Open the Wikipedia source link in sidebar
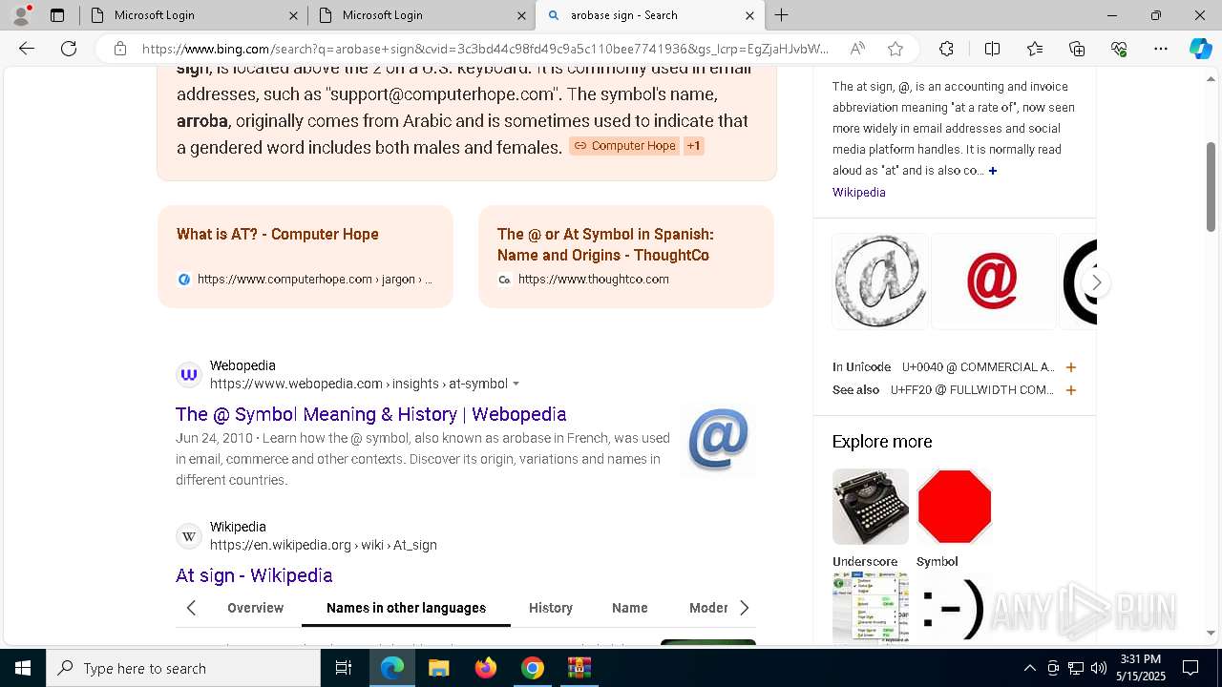The width and height of the screenshot is (1222, 687). 859,192
